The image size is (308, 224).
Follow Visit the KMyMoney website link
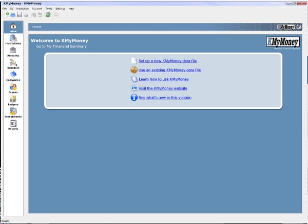(163, 88)
